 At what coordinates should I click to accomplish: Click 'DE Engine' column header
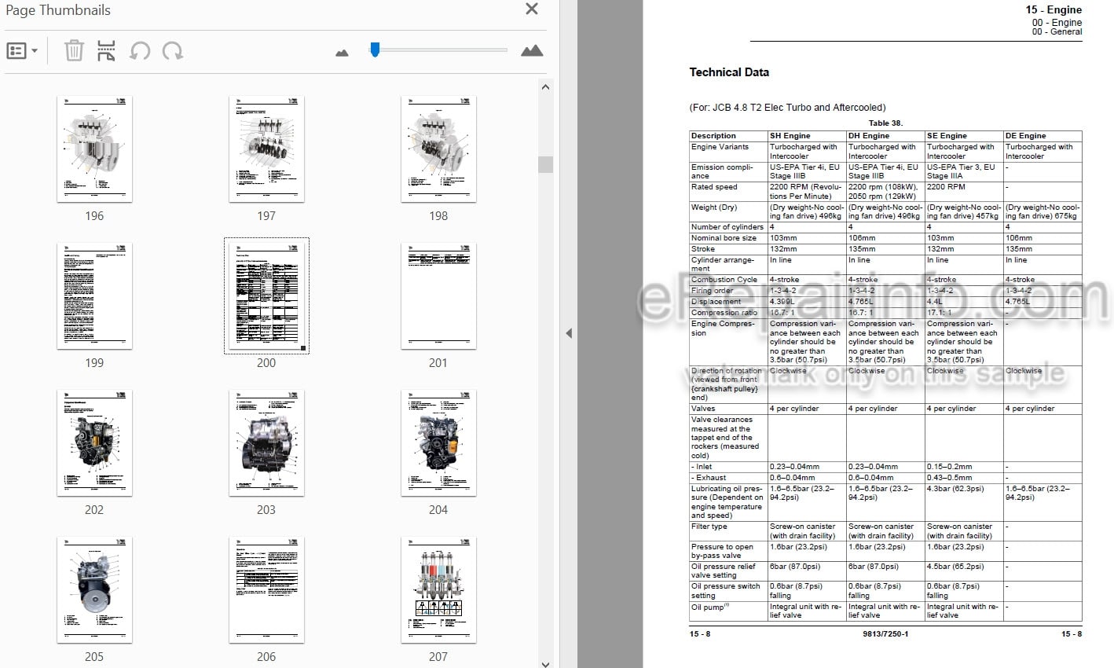click(x=1026, y=136)
